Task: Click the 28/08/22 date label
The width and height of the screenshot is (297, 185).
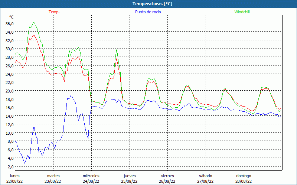Action: tap(244, 181)
